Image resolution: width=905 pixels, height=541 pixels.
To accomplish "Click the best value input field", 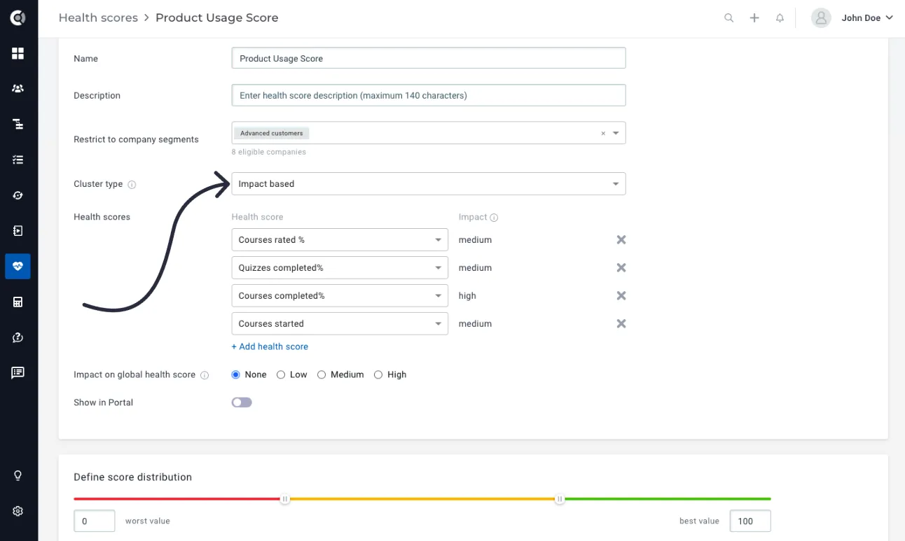I will point(750,521).
